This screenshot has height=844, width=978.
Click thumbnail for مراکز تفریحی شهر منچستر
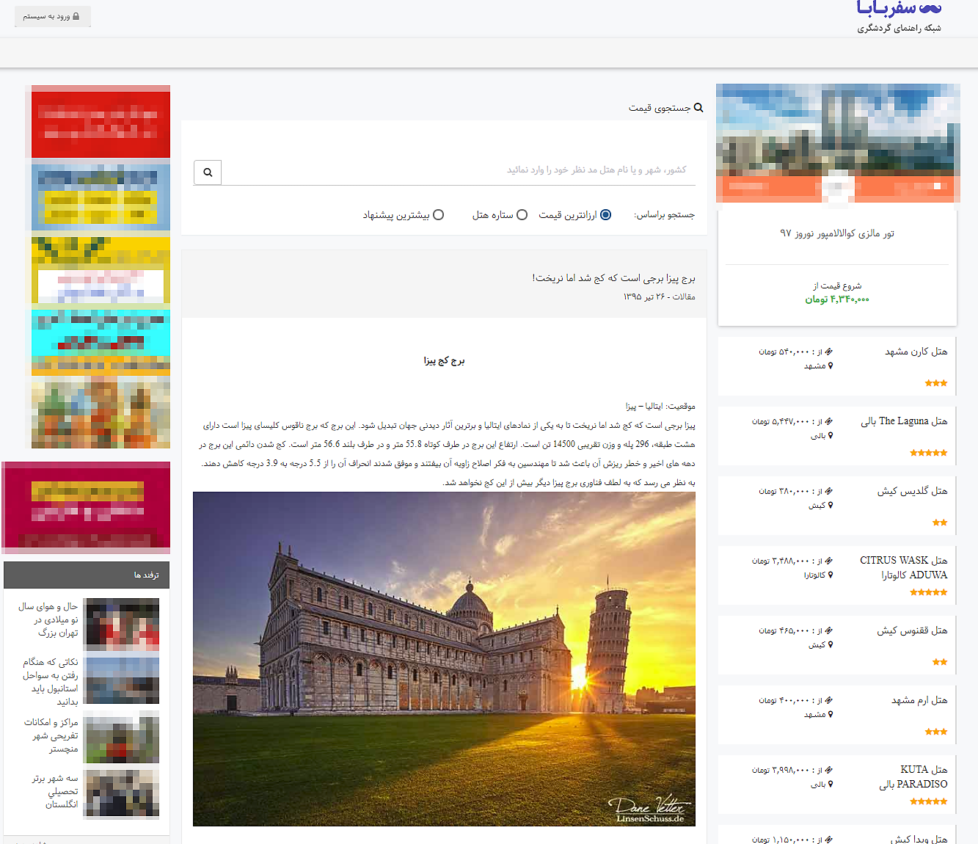(x=121, y=737)
